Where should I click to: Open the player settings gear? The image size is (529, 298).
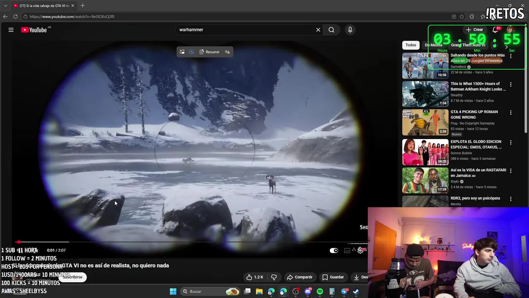[360, 250]
